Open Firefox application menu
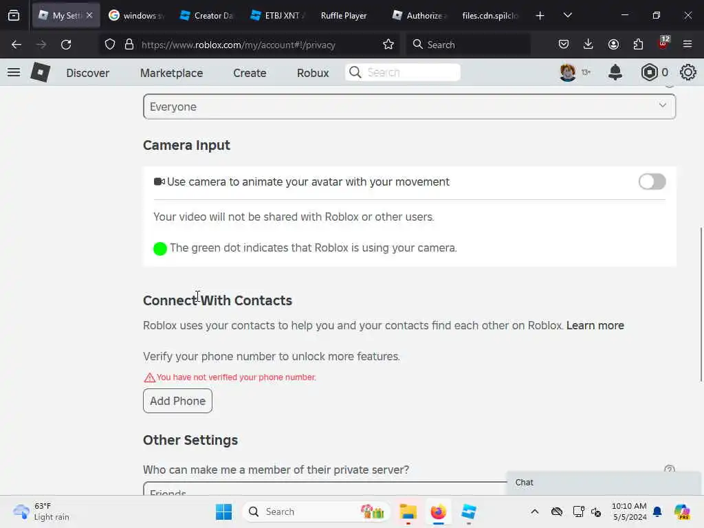Viewport: 704px width, 528px height. 687,44
